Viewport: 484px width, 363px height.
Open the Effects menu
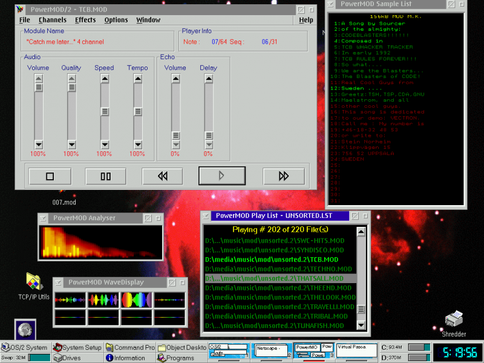(x=85, y=20)
